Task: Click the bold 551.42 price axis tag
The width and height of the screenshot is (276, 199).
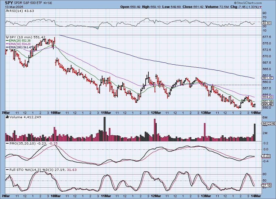Action: [267, 104]
